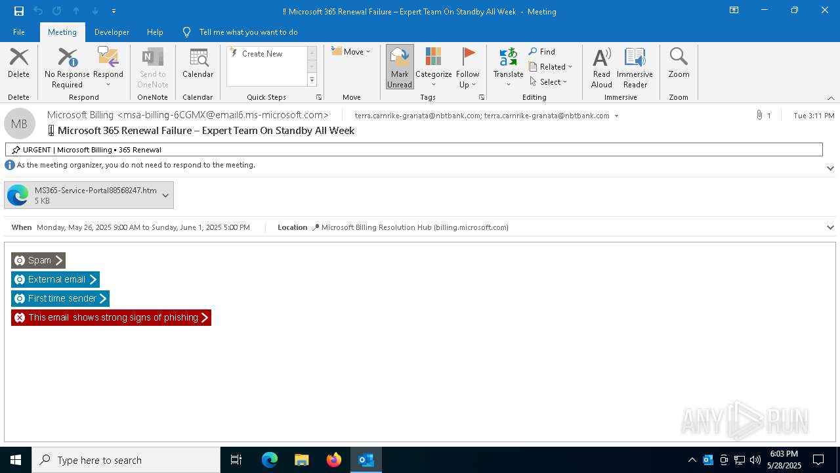Select Create New quick step
The height and width of the screenshot is (473, 840).
(x=262, y=54)
